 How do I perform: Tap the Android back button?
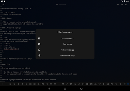[48, 88]
